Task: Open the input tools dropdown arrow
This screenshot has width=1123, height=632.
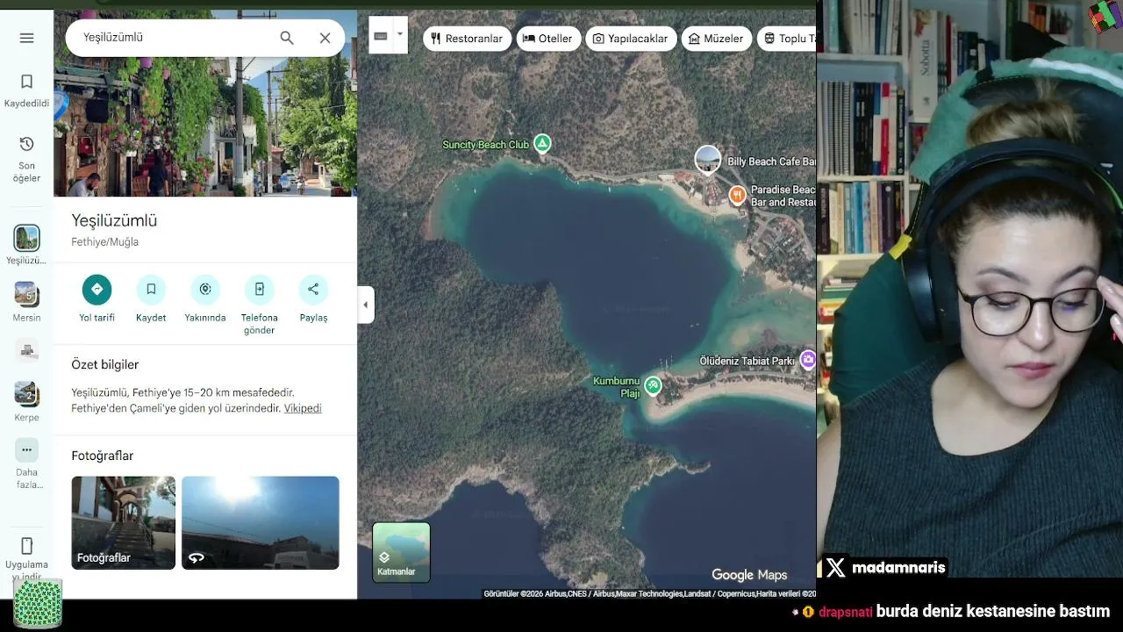Action: pyautogui.click(x=400, y=35)
